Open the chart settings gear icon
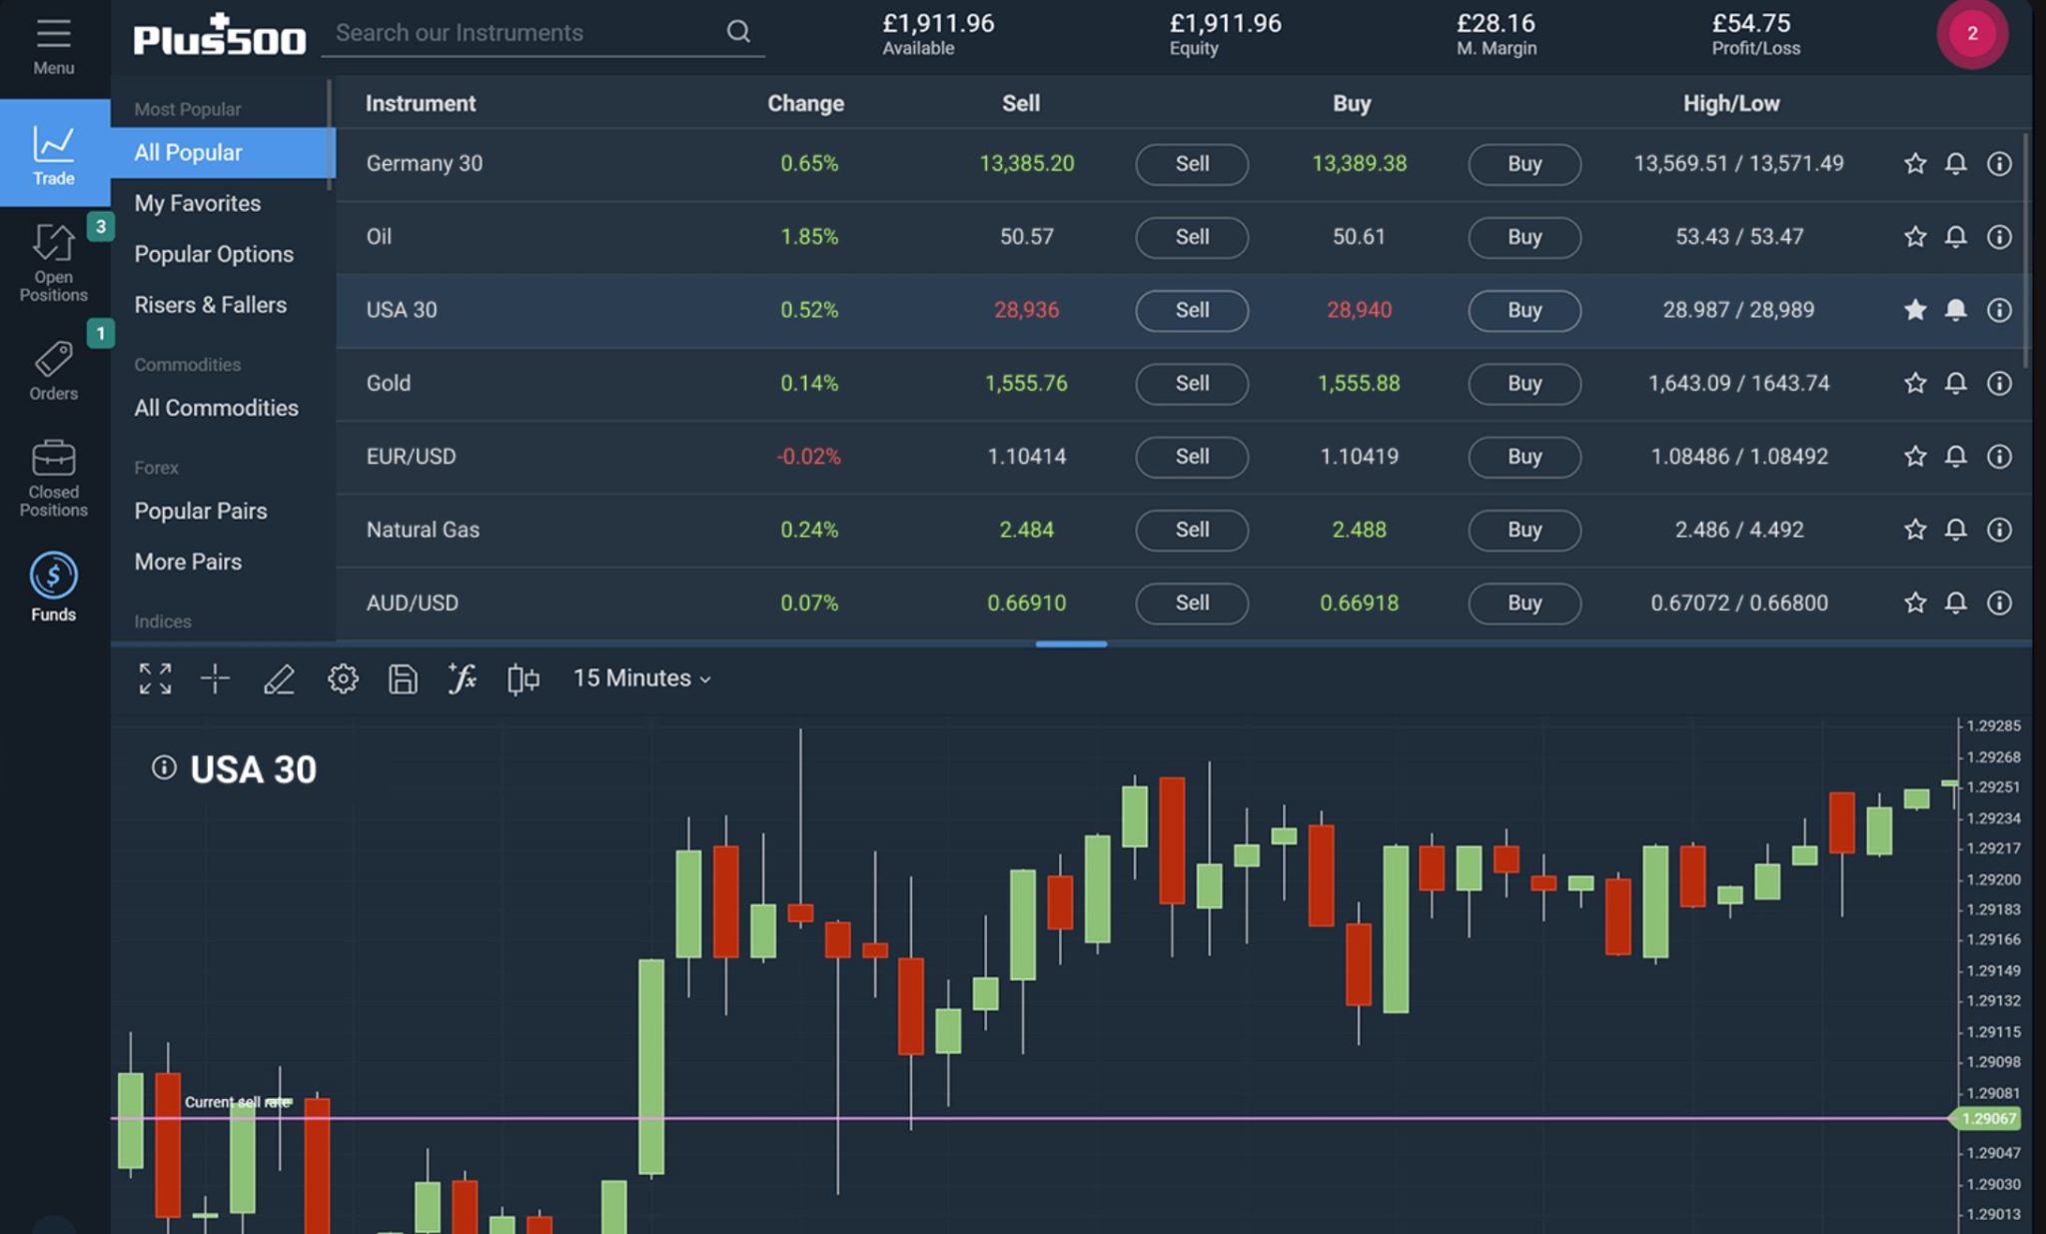 click(343, 678)
